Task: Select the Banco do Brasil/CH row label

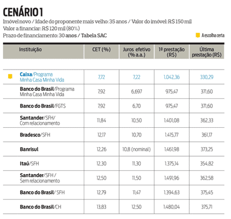Action: [x=41, y=207]
